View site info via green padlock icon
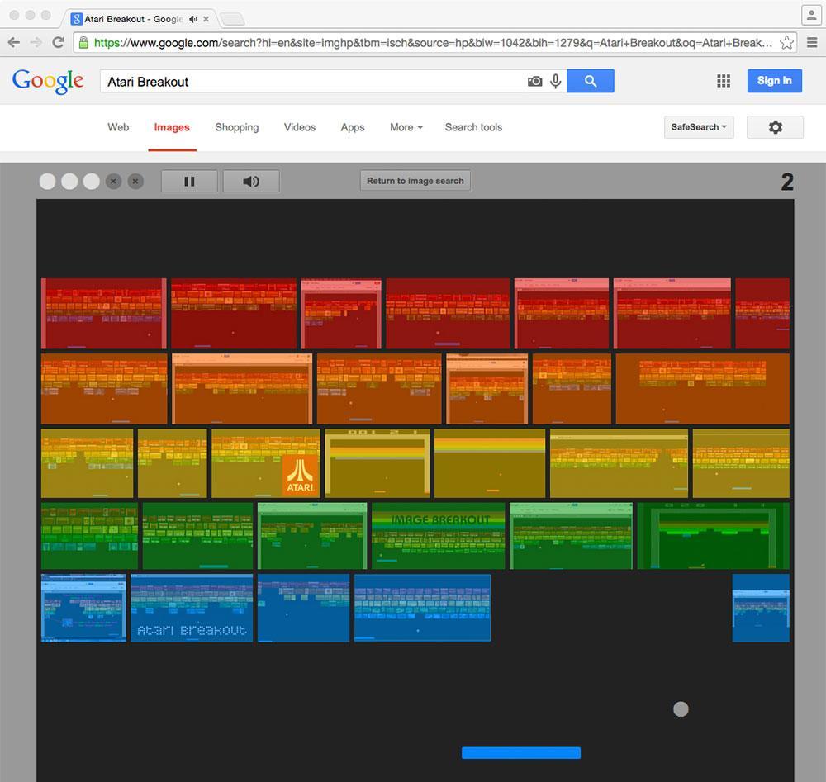 [83, 43]
